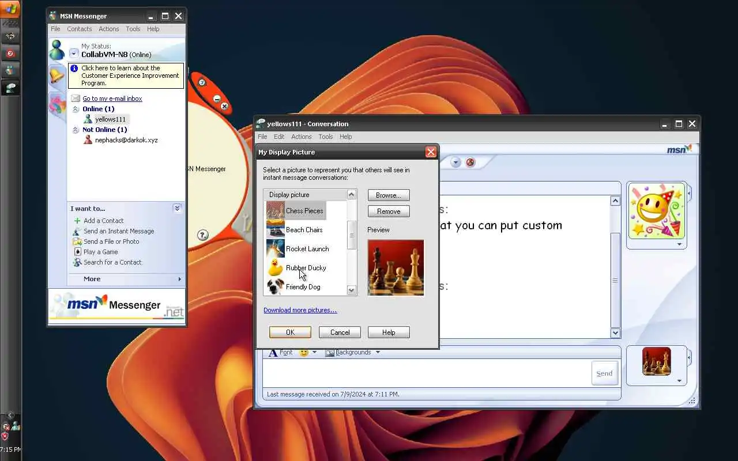
Task: Click the blue info icon in banner
Action: (74, 68)
